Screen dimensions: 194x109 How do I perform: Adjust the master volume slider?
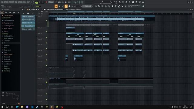click(38, 6)
